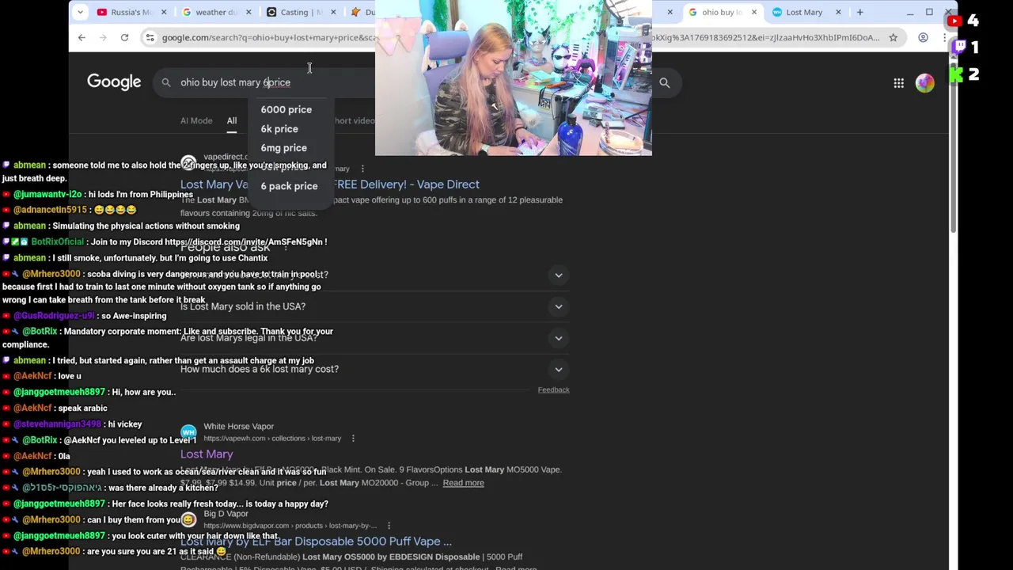Screen dimensions: 1013x570
Task: Click the White Horse Vapor site name
Action: pos(238,427)
